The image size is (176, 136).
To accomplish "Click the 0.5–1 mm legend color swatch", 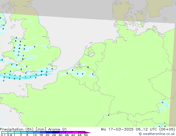I will [11, 132].
